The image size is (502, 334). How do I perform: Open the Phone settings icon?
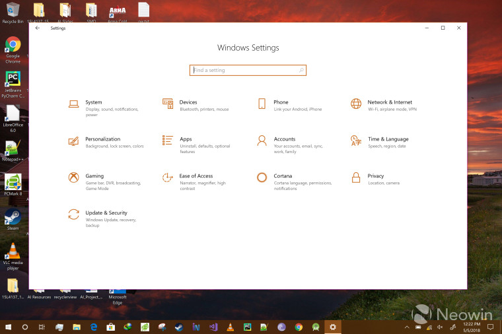[x=262, y=104]
